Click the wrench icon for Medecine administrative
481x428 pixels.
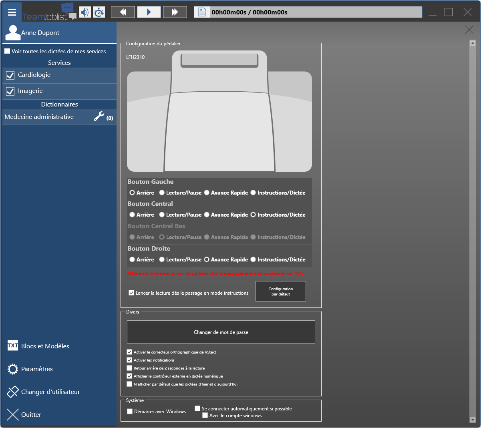99,117
